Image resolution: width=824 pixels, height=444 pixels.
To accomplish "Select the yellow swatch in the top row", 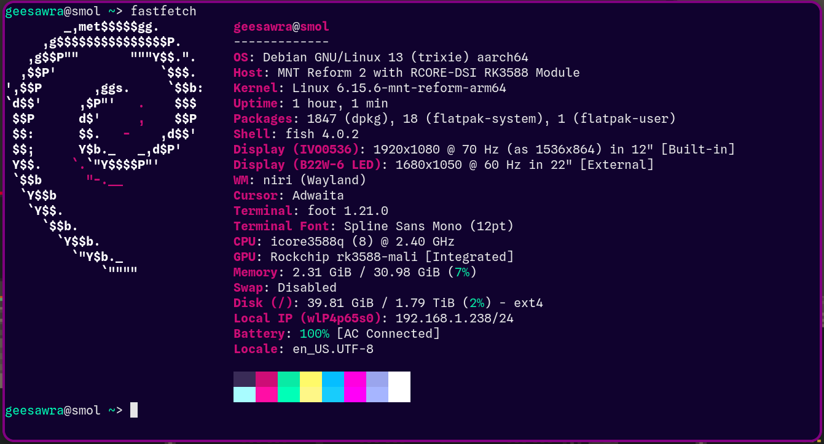I will 311,379.
